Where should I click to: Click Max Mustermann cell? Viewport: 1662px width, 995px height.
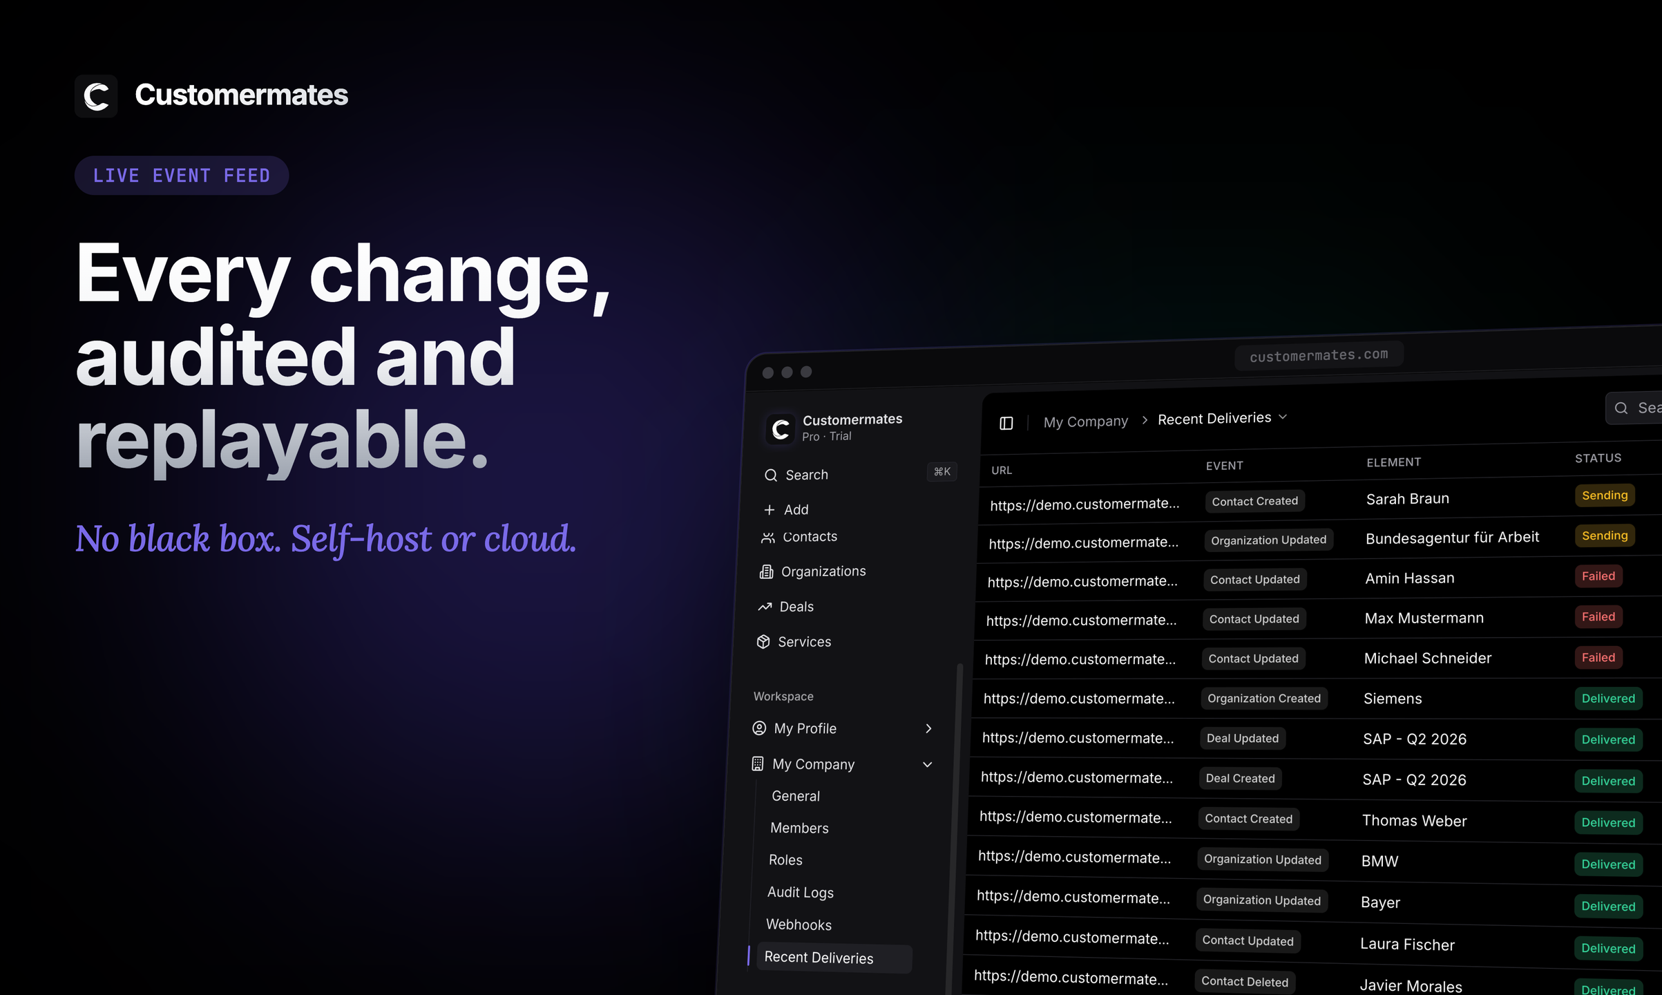(1424, 618)
